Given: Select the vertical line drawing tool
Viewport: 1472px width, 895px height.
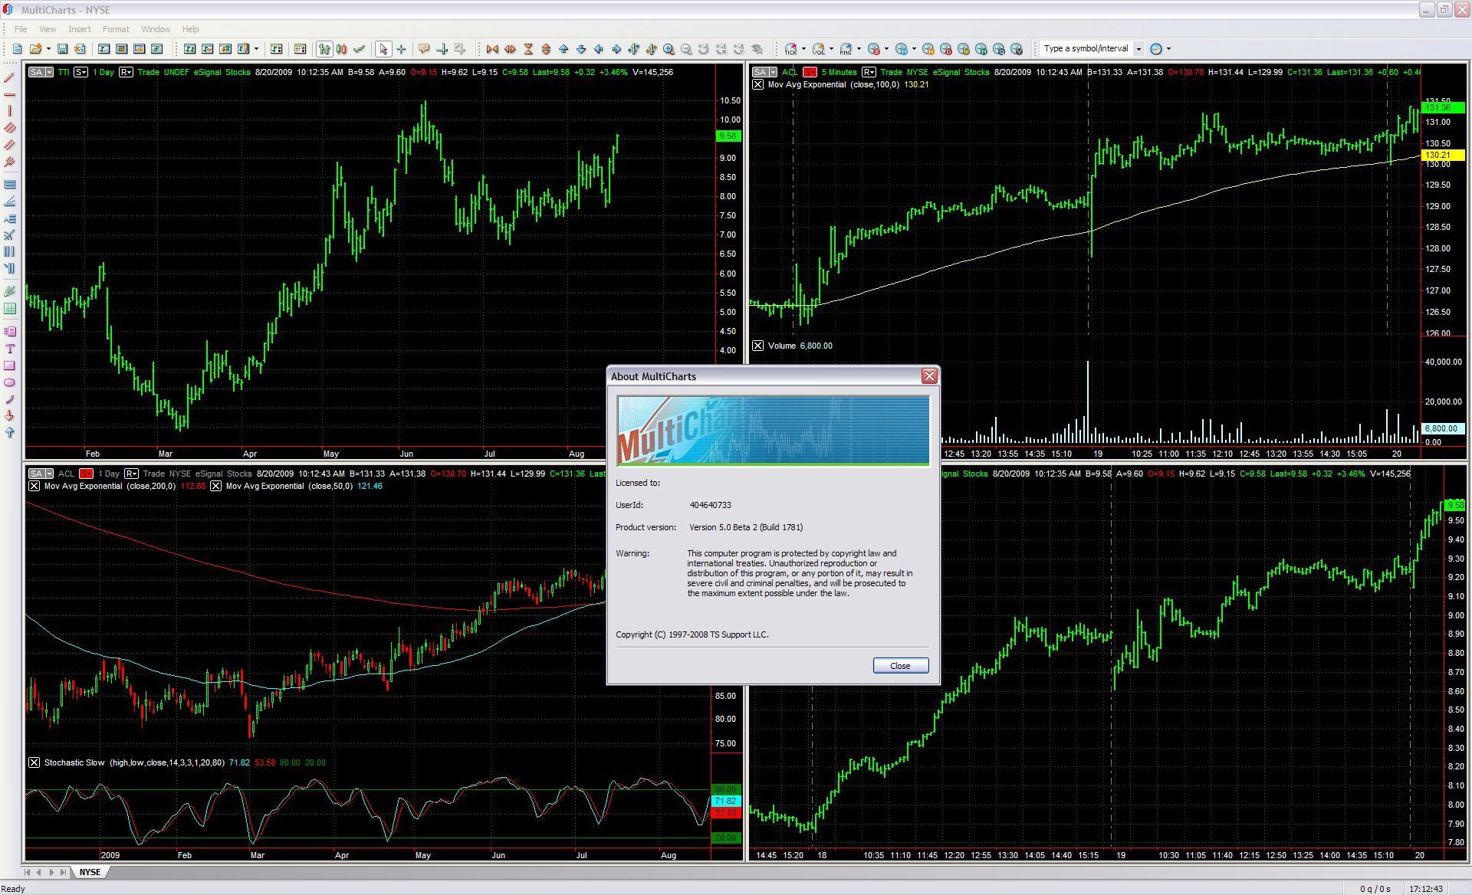Looking at the screenshot, I should pyautogui.click(x=9, y=111).
